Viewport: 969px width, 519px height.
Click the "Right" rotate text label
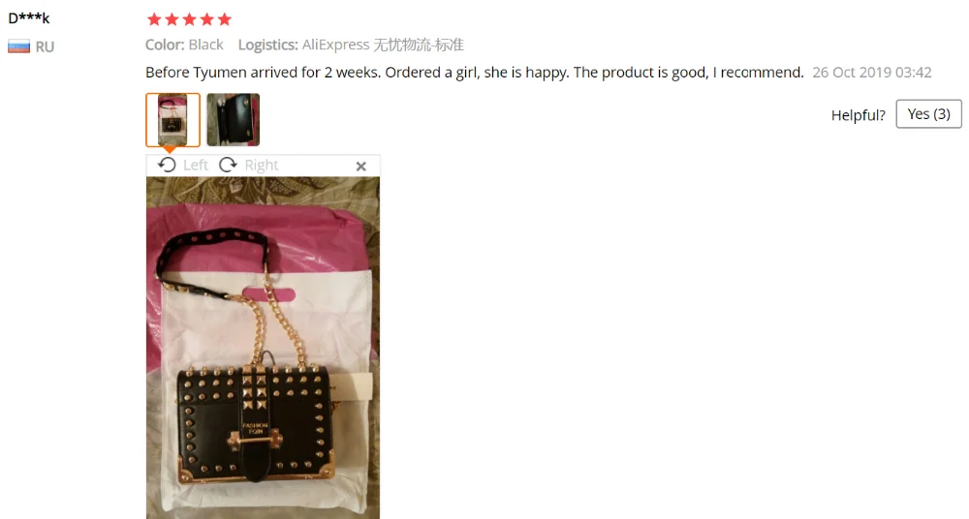(x=262, y=165)
